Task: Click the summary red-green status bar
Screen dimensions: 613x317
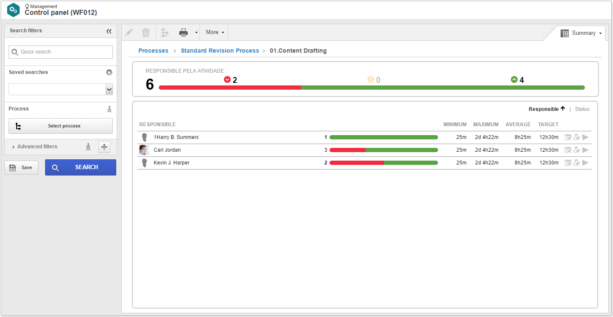Action: (372, 88)
